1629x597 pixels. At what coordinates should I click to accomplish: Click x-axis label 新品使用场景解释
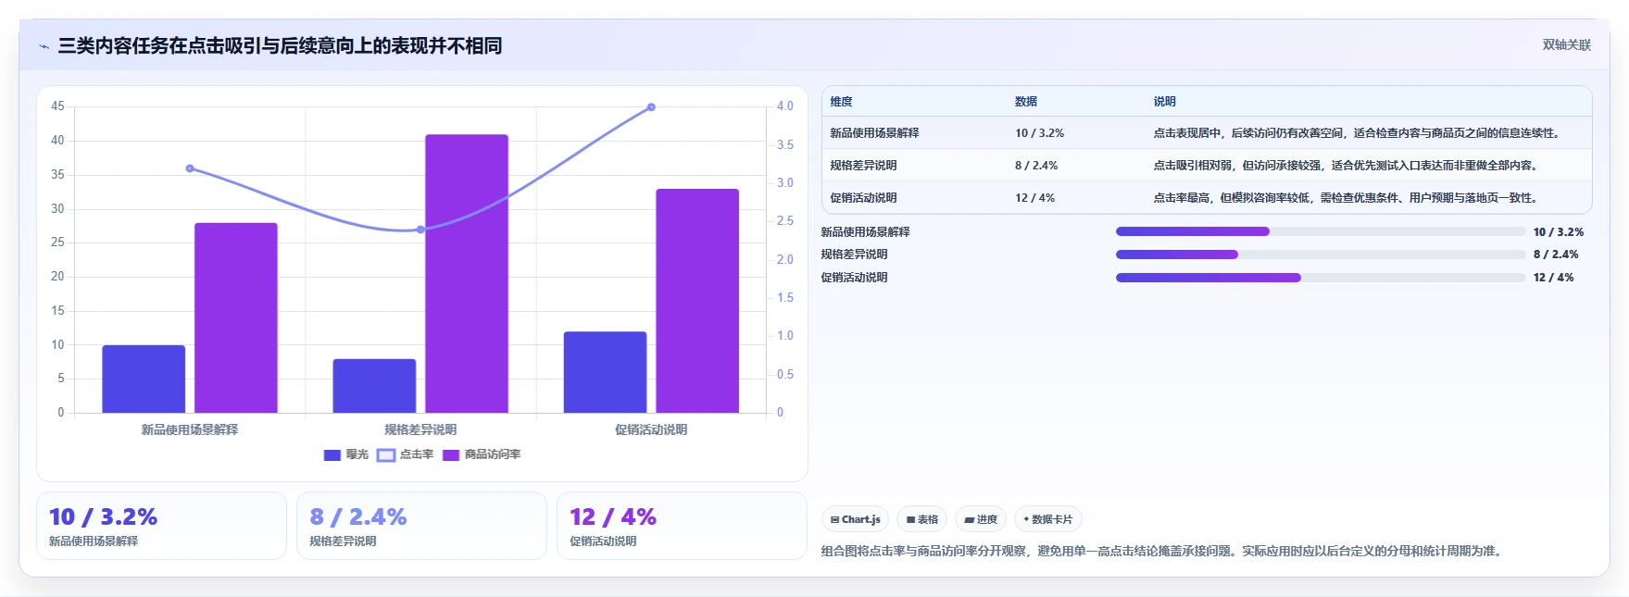tap(190, 429)
